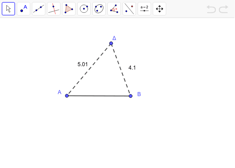Click the Undo arrow
The height and width of the screenshot is (168, 235).
pyautogui.click(x=211, y=9)
